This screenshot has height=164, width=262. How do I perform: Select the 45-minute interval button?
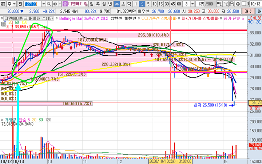coord(173,4)
